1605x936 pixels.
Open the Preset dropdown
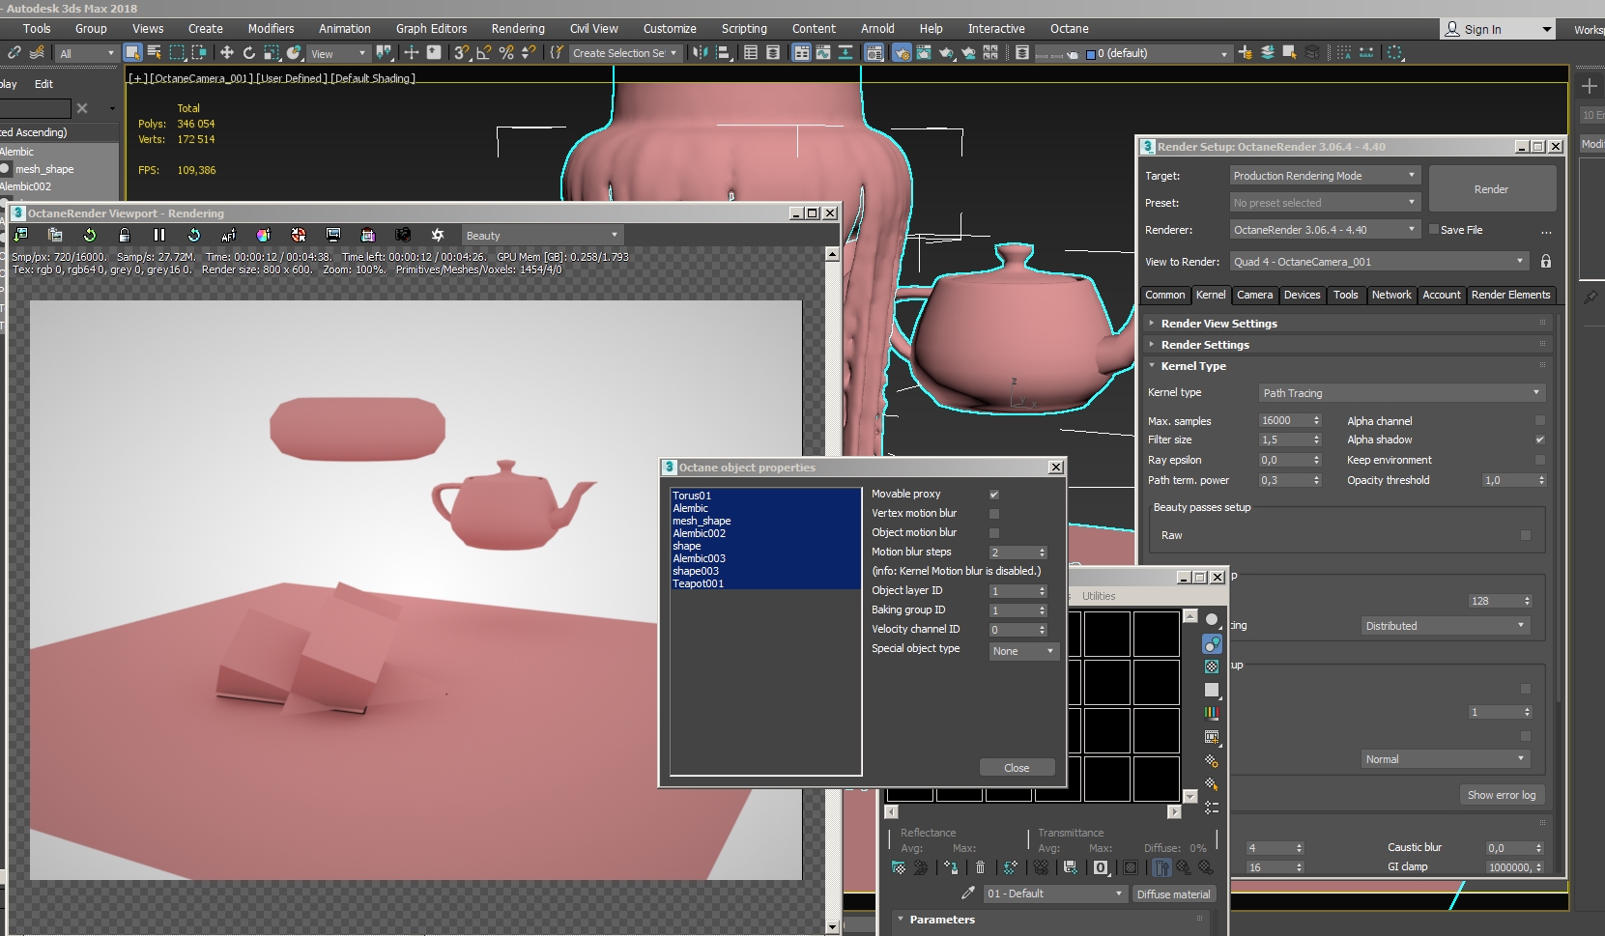point(1325,203)
